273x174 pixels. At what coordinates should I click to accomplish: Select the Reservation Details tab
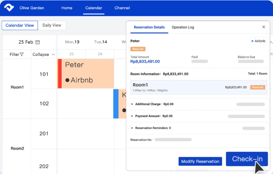pos(149,27)
